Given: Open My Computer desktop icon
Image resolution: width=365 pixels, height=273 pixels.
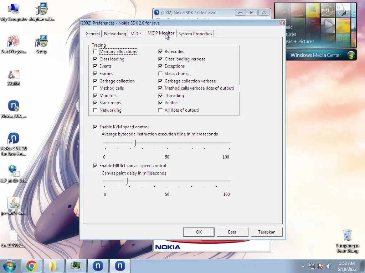Looking at the screenshot, I should point(14,12).
